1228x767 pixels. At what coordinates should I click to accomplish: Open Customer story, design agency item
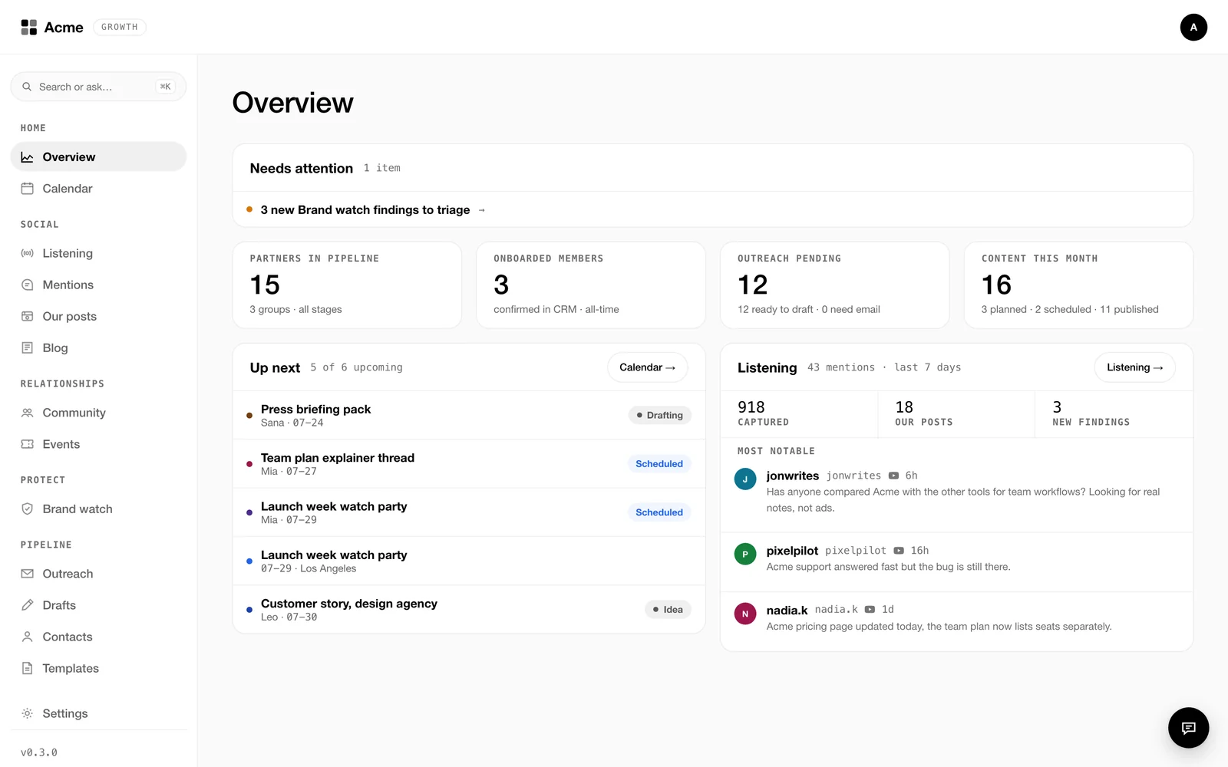[469, 610]
